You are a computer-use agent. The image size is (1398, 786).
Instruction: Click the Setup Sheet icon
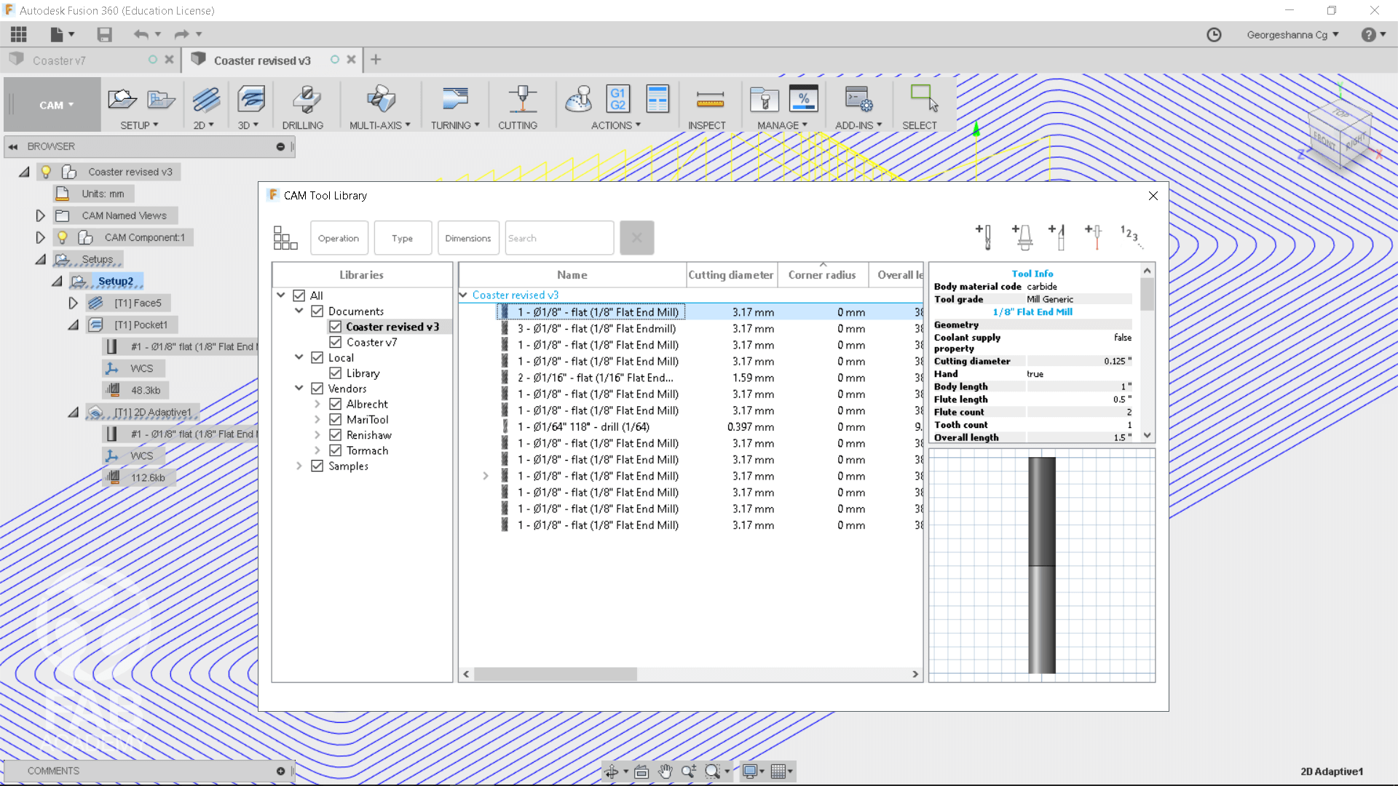[x=657, y=100]
